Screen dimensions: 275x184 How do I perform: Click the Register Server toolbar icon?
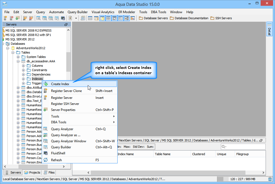pos(5,18)
